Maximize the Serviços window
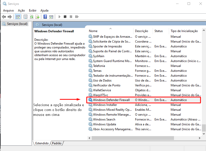Image resolution: width=206 pixels, height=151 pixels. coord(189,4)
